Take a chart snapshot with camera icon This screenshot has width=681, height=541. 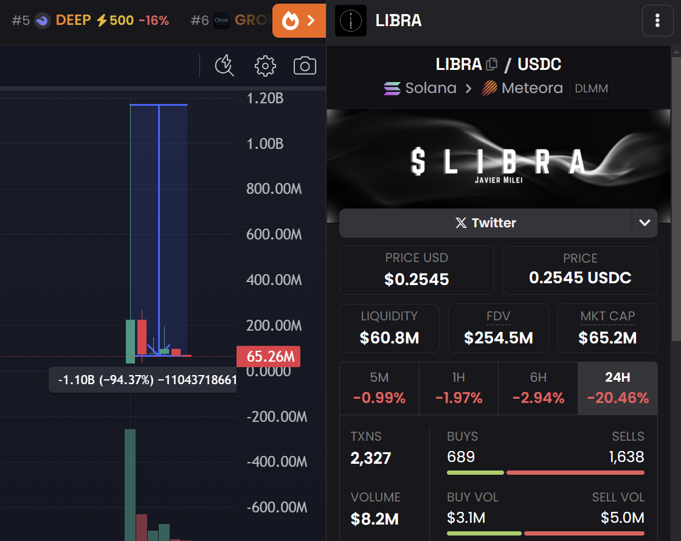[x=305, y=66]
